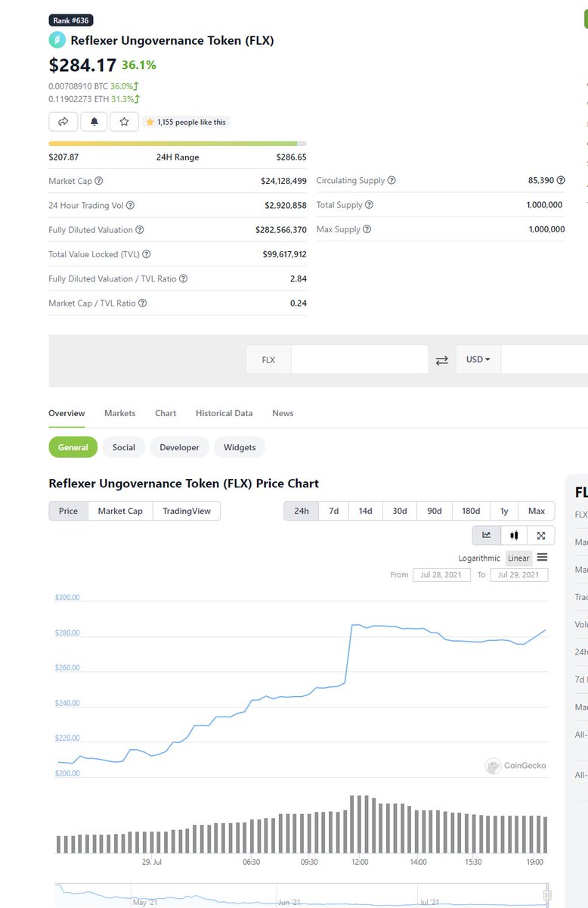The image size is (588, 908).
Task: Open the Chart tab
Action: 166,413
